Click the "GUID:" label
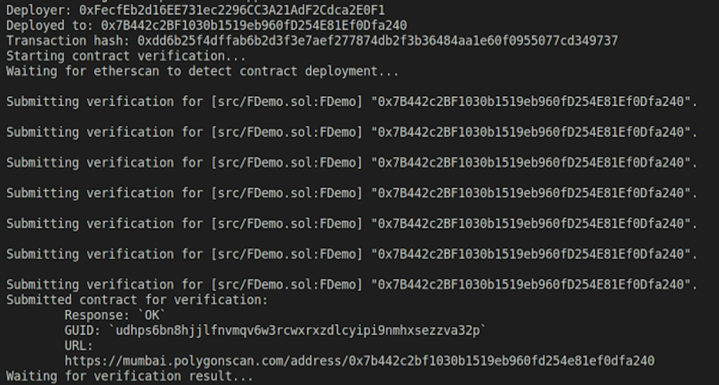719x385 pixels. tap(82, 330)
